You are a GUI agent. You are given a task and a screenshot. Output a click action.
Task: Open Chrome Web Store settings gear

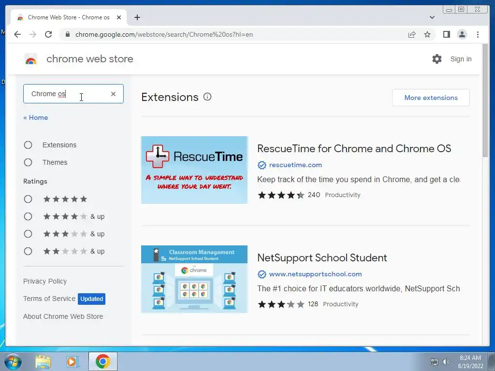pos(437,59)
